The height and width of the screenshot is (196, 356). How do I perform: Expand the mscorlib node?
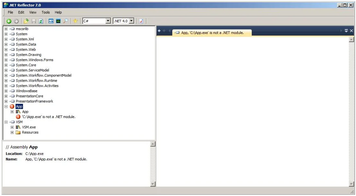[x=6, y=29]
